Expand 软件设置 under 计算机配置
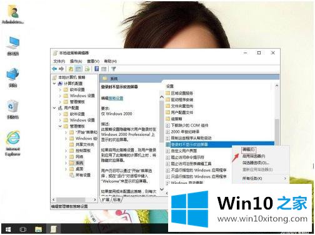The image size is (315, 235). pyautogui.click(x=60, y=90)
